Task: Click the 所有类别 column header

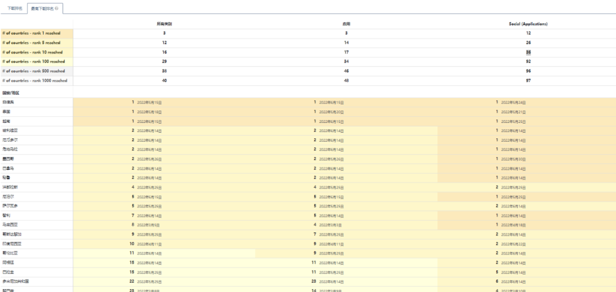Action: click(x=164, y=24)
